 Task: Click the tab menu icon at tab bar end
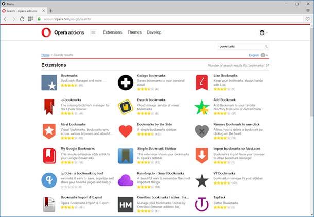click(x=308, y=11)
